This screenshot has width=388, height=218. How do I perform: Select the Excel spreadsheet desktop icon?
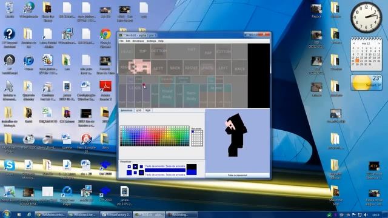tap(47, 115)
